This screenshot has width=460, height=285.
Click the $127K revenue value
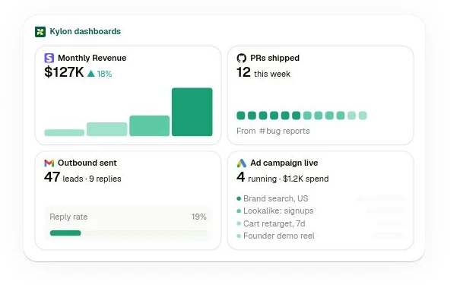(64, 72)
